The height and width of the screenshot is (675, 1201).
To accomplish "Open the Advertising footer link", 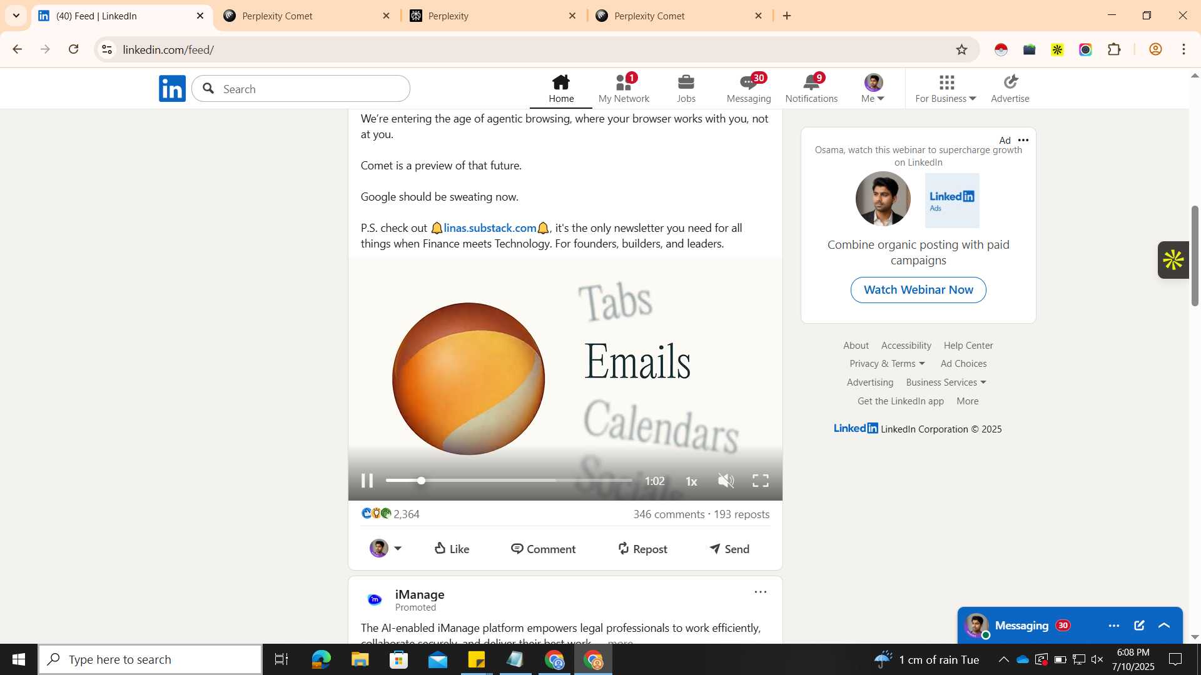I will [x=870, y=382].
